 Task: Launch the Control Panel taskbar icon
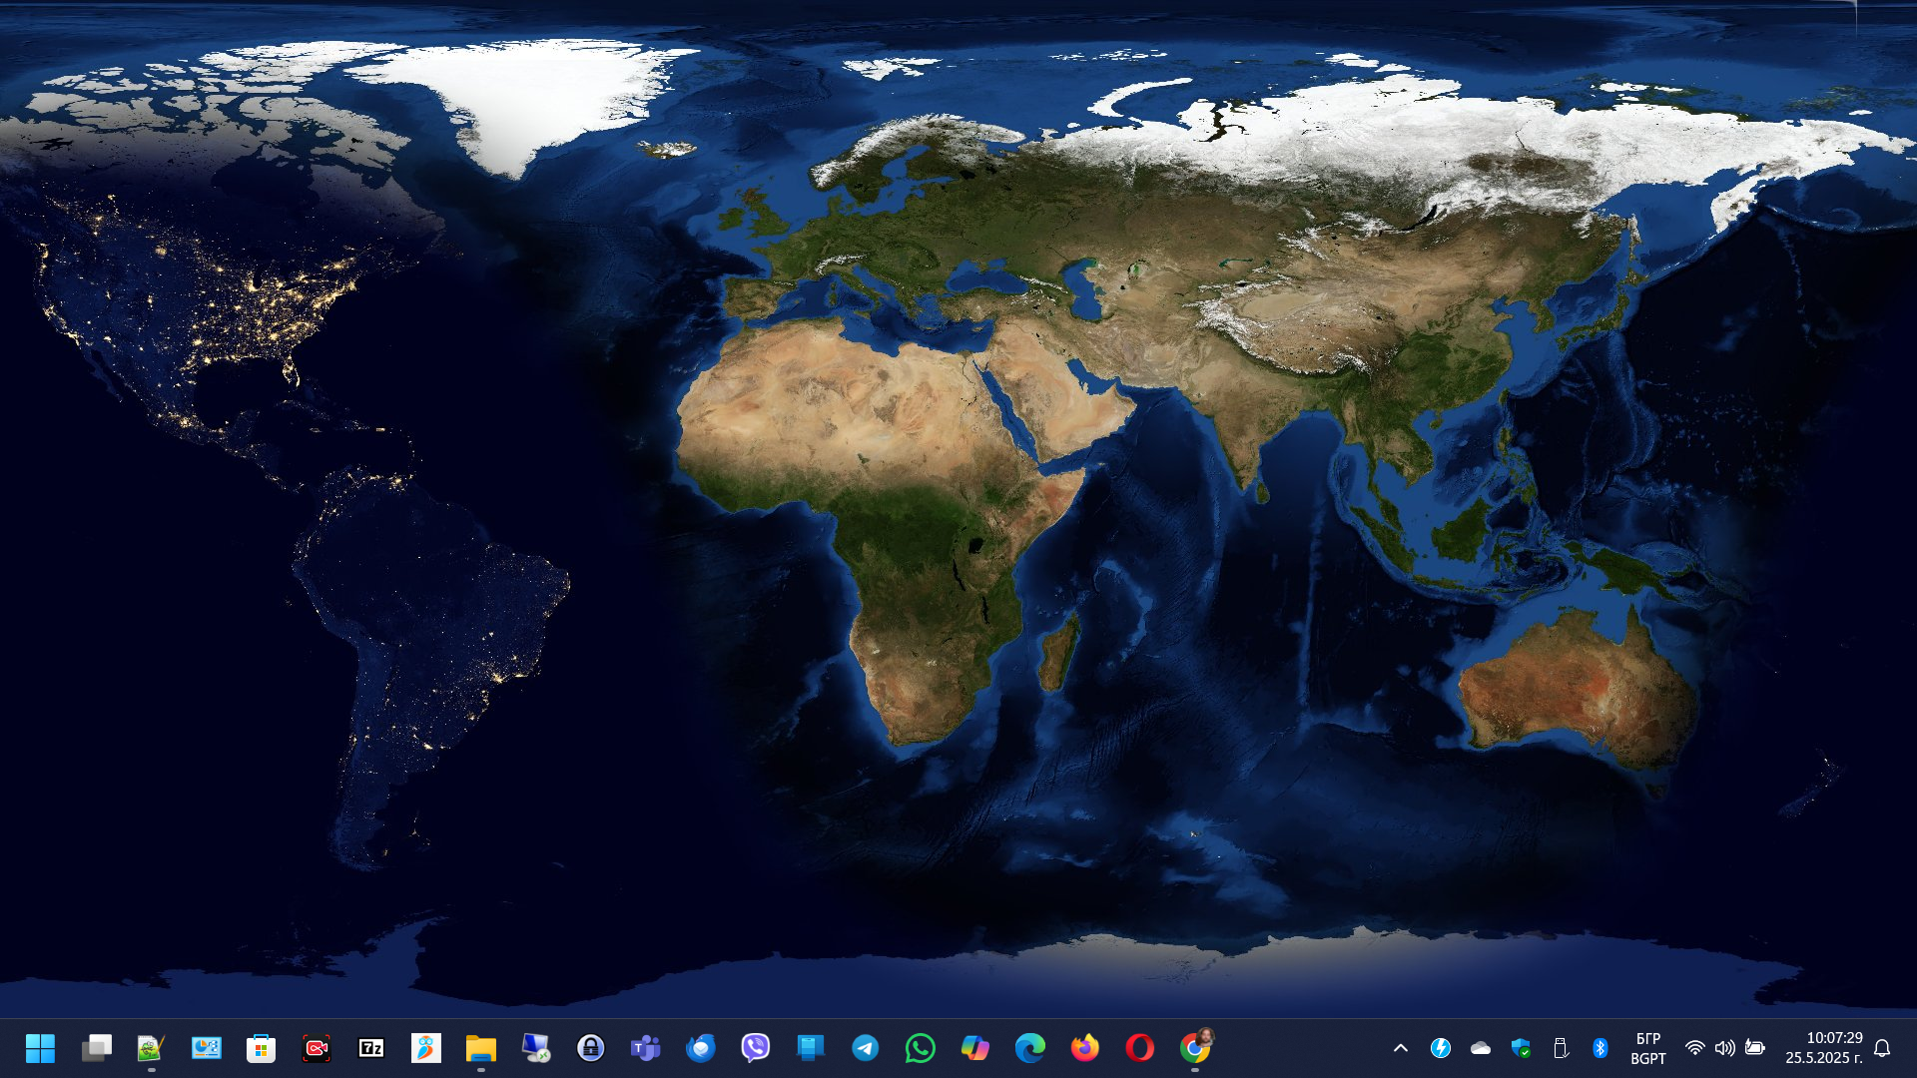206,1048
